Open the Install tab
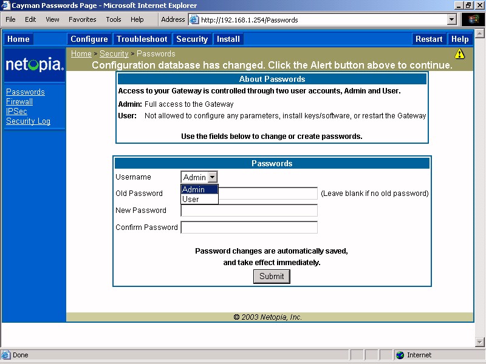This screenshot has width=486, height=364. [228, 39]
